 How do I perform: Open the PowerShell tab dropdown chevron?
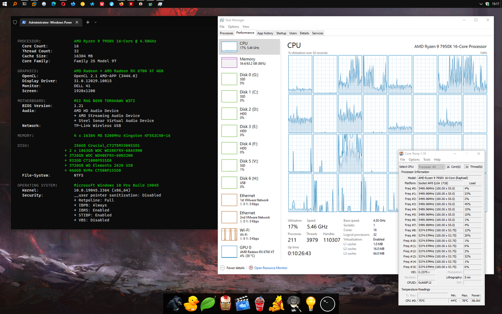click(x=95, y=22)
